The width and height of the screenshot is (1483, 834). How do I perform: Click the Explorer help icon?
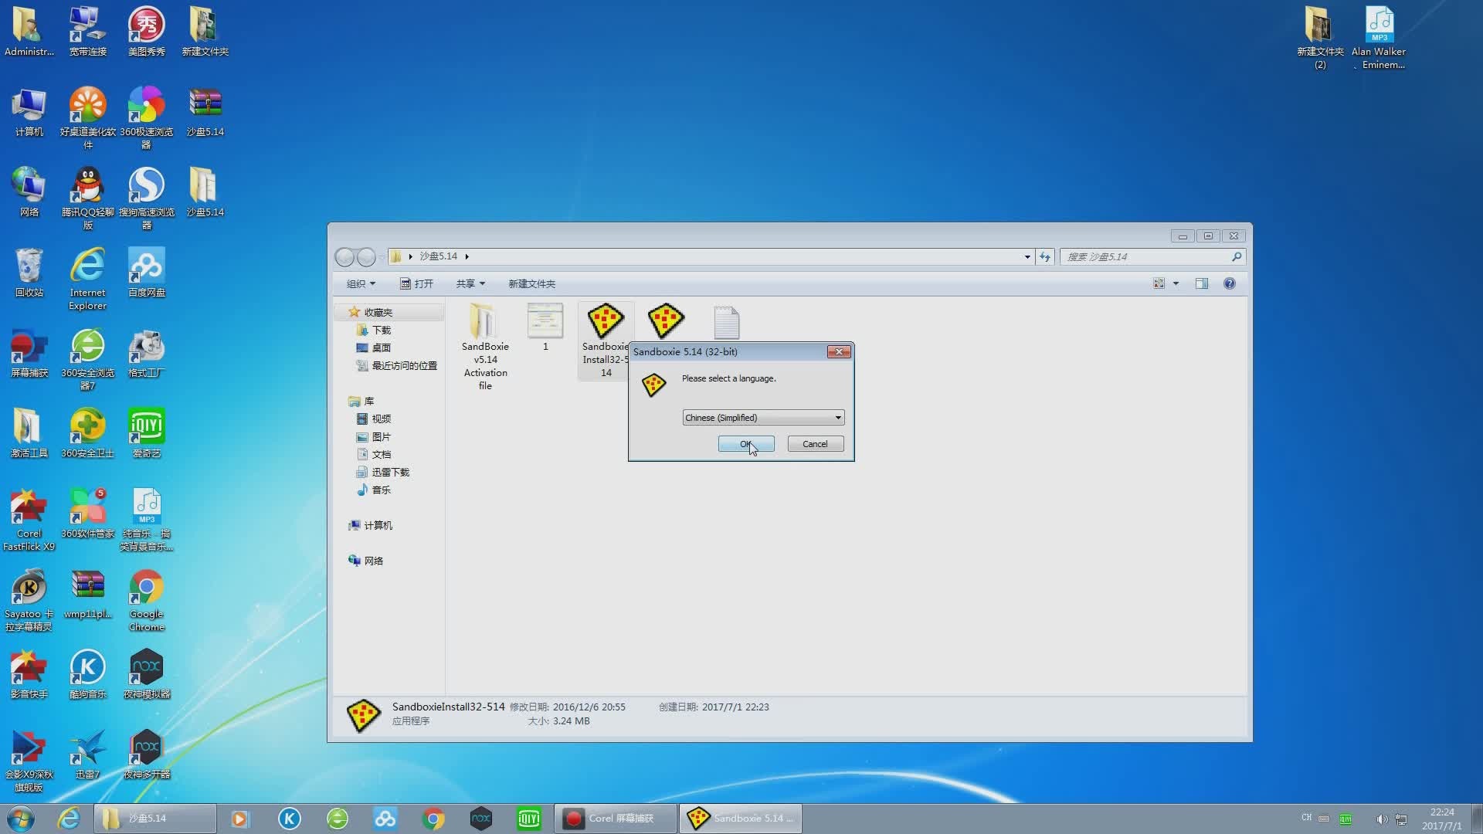tap(1230, 283)
